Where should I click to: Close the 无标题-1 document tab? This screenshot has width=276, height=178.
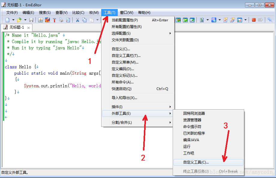pos(29,27)
